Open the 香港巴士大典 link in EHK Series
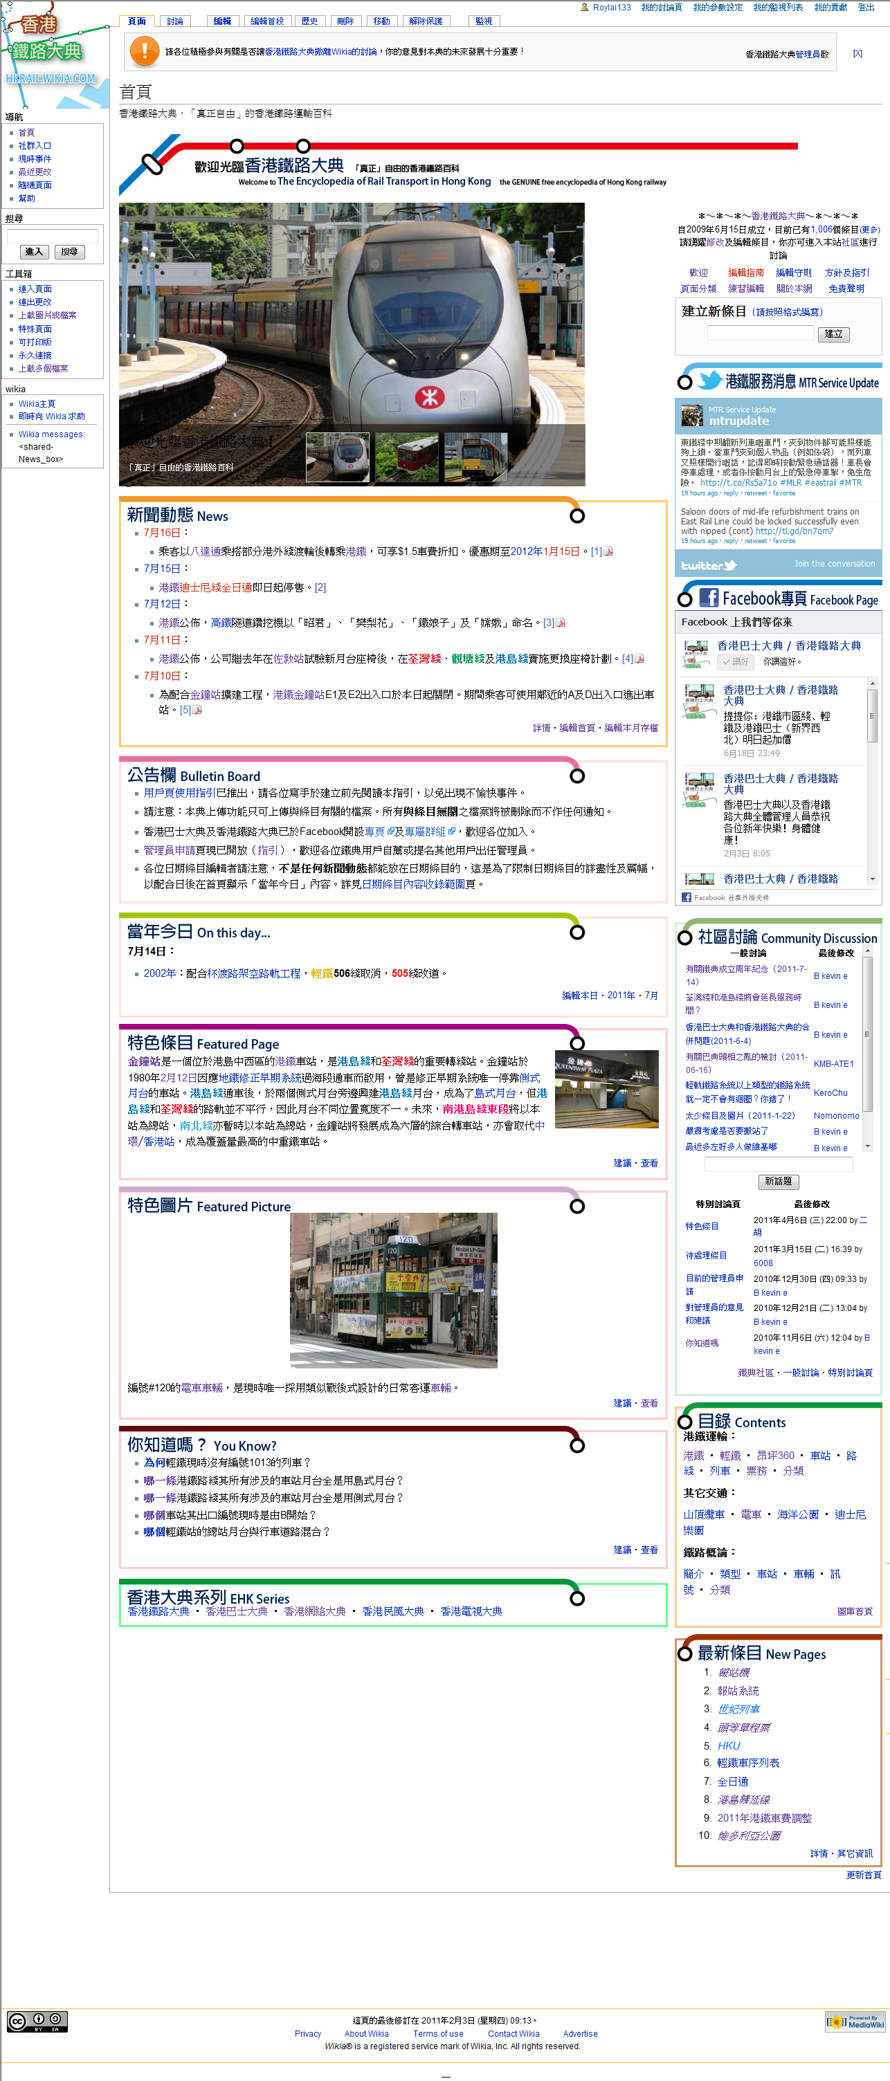 [236, 1611]
